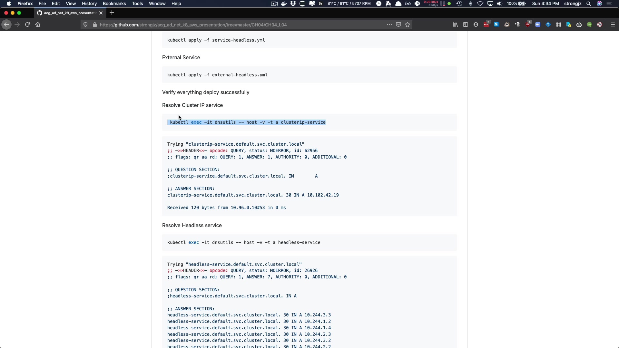Open the uBlock Origin extension
Image resolution: width=619 pixels, height=348 pixels.
point(527,24)
